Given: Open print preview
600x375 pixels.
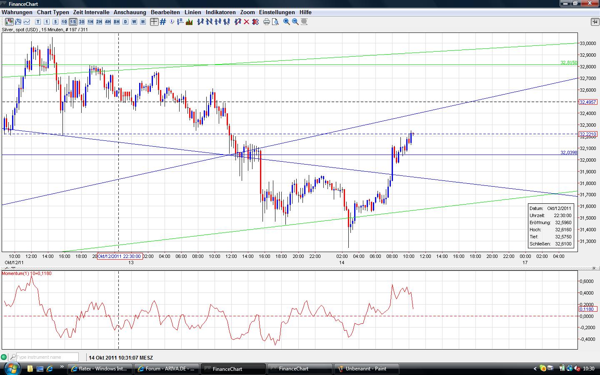Looking at the screenshot, I should (275, 22).
